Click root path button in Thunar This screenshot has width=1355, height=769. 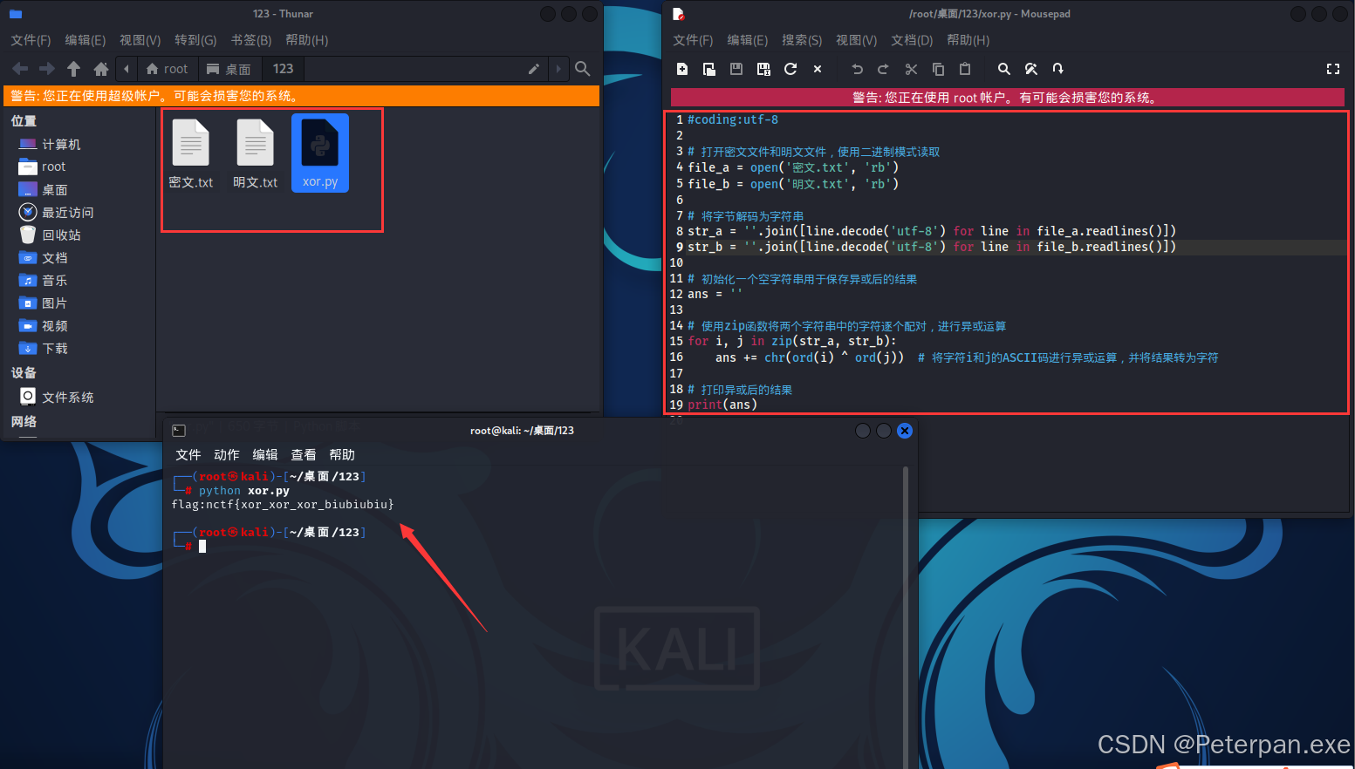[167, 69]
